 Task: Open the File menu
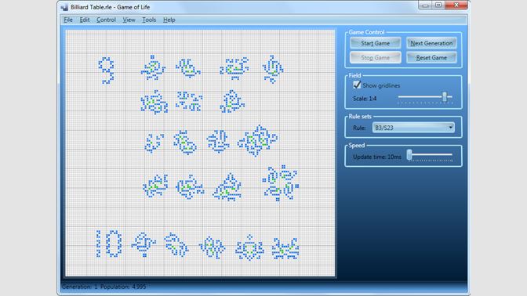[x=68, y=20]
